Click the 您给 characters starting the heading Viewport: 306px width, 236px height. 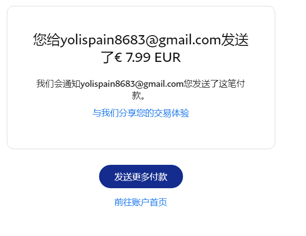46,39
